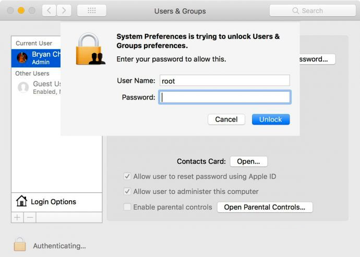Viewport: 360px width, 257px height.
Task: Click the User Name field
Action: coord(225,81)
